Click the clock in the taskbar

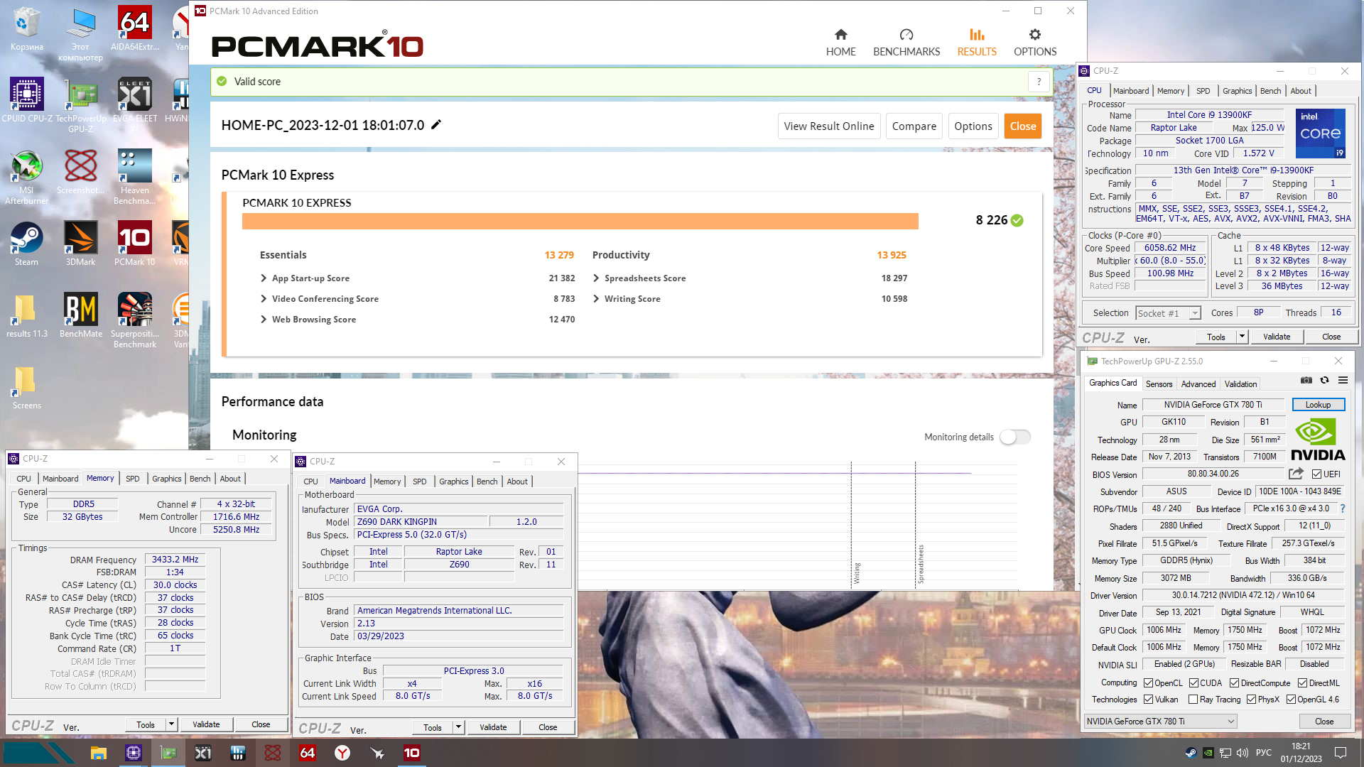click(1301, 753)
